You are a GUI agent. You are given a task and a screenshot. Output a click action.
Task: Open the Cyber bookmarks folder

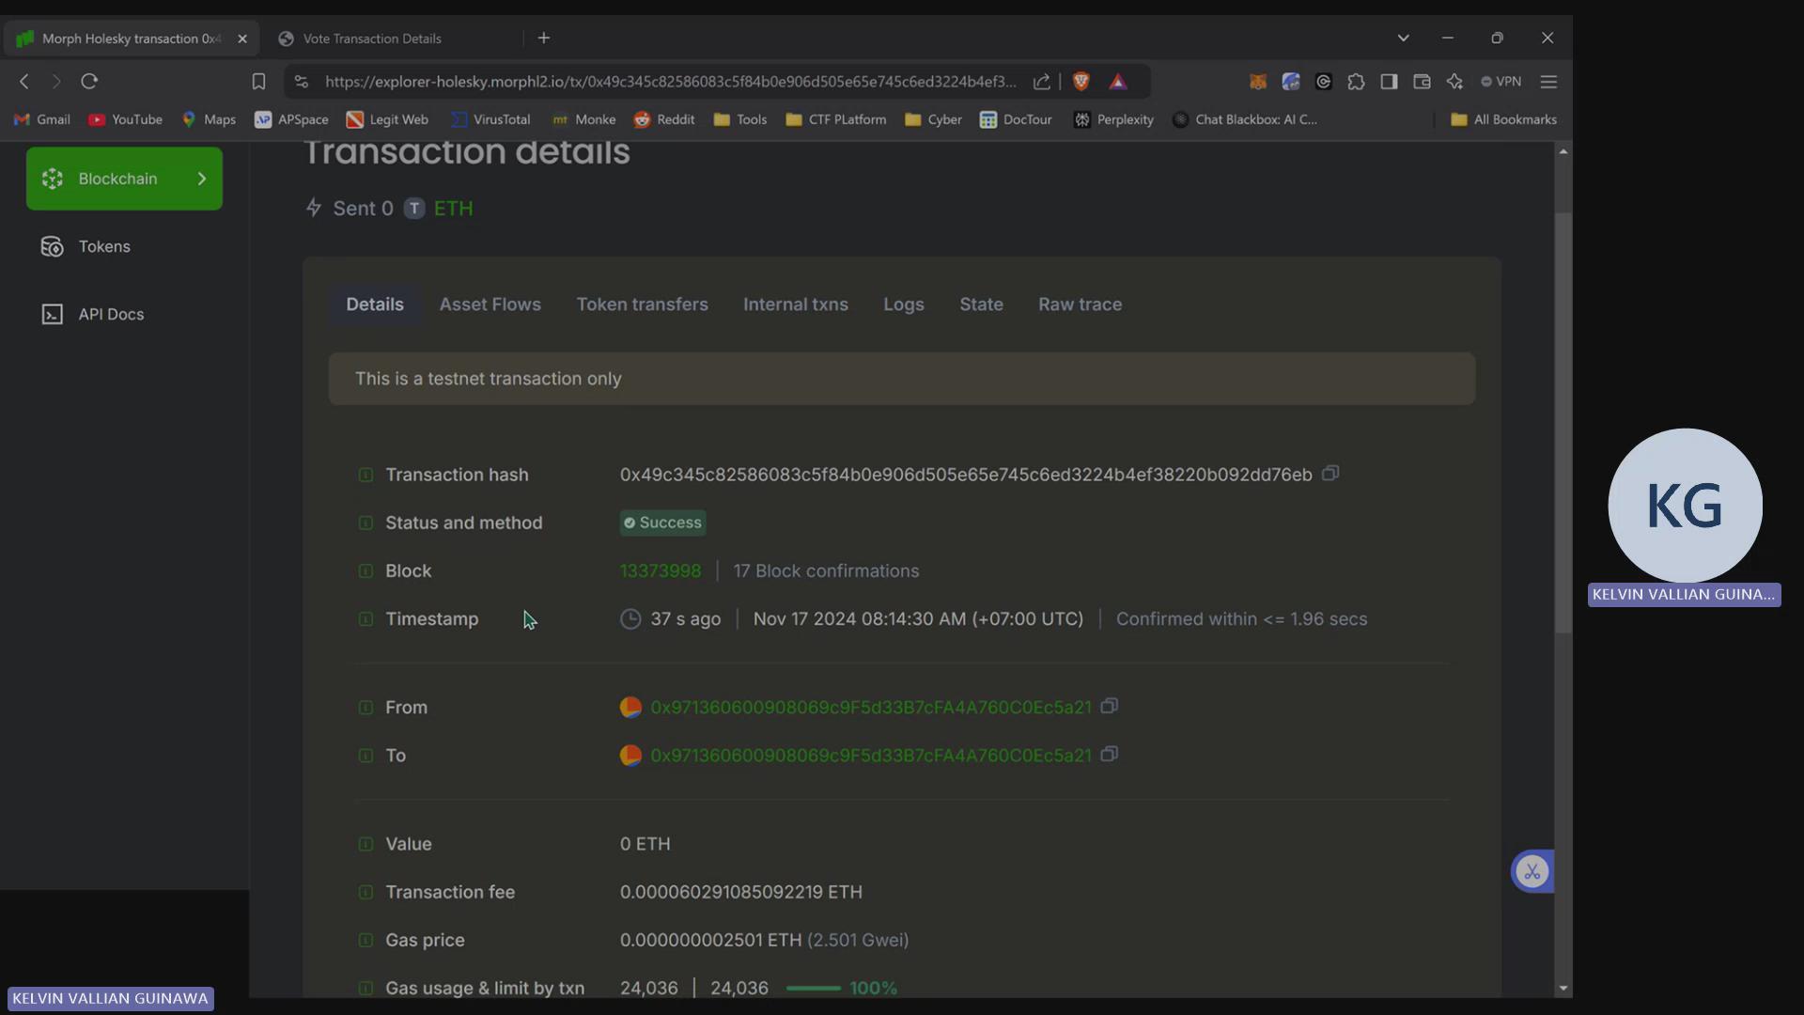[x=933, y=119]
